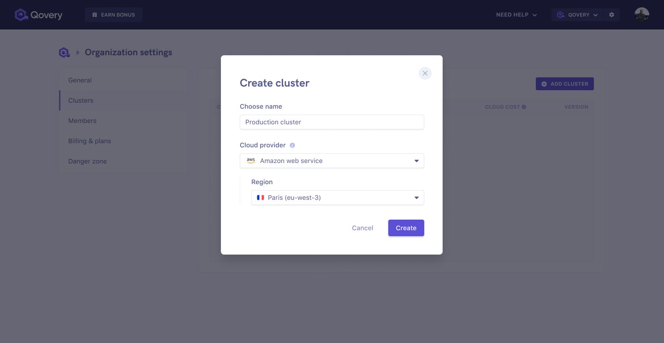The height and width of the screenshot is (343, 664).
Task: Click the French flag icon in Region
Action: click(261, 198)
